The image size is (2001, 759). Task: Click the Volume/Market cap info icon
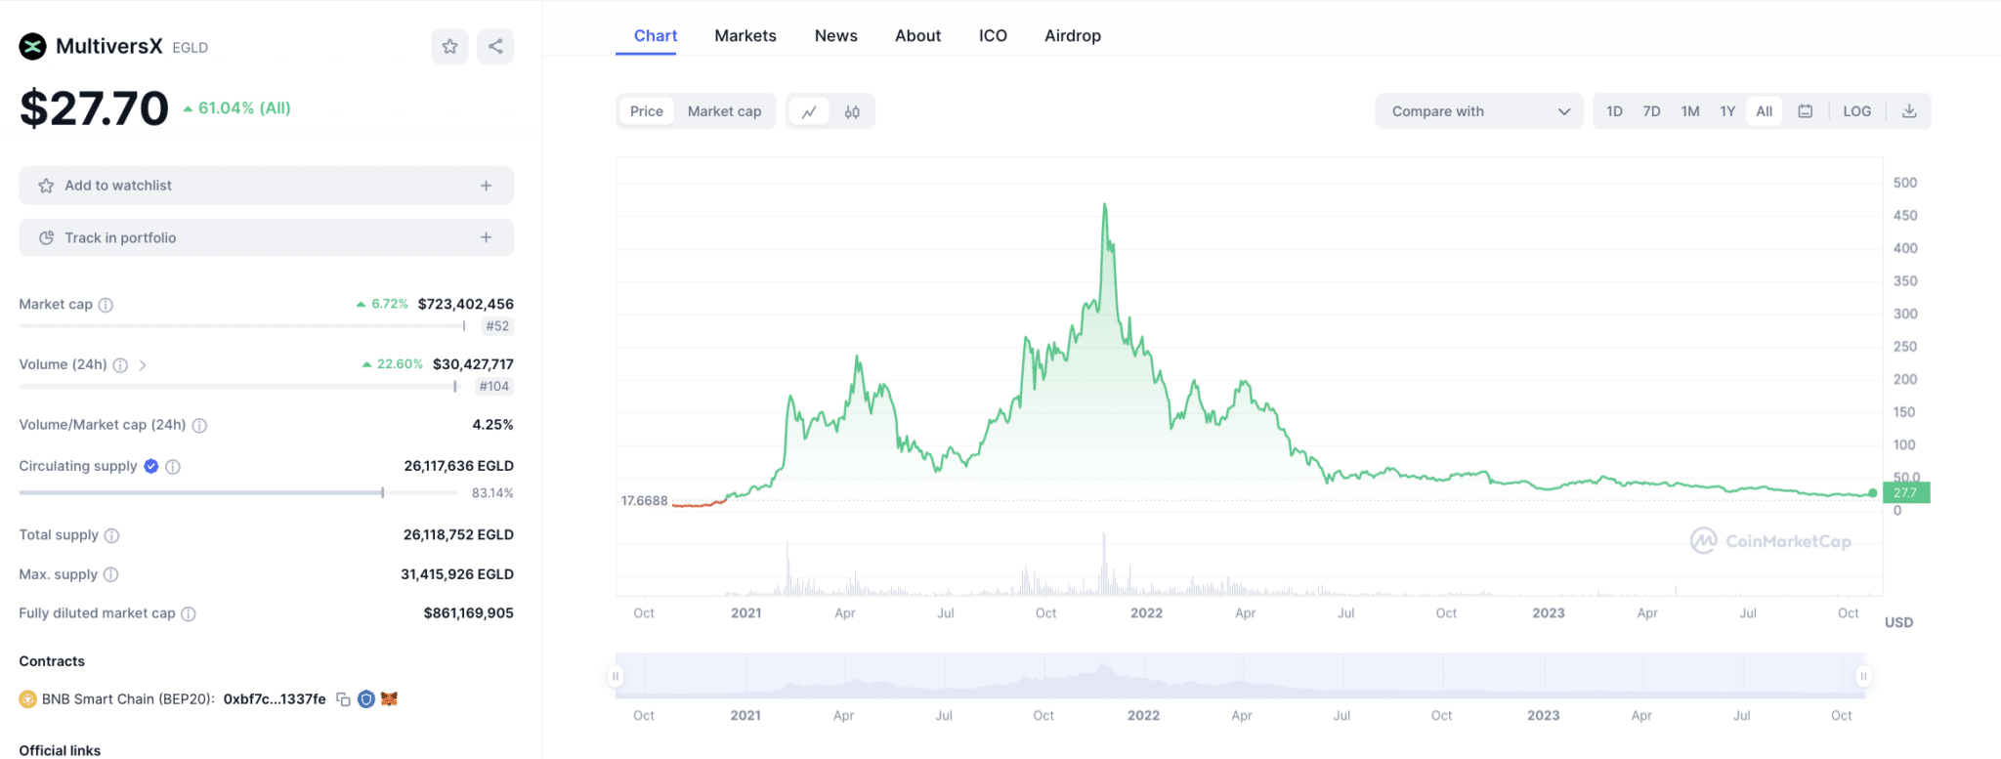(199, 425)
